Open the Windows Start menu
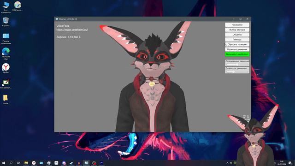This screenshot has height=166, width=295. pyautogui.click(x=4, y=163)
